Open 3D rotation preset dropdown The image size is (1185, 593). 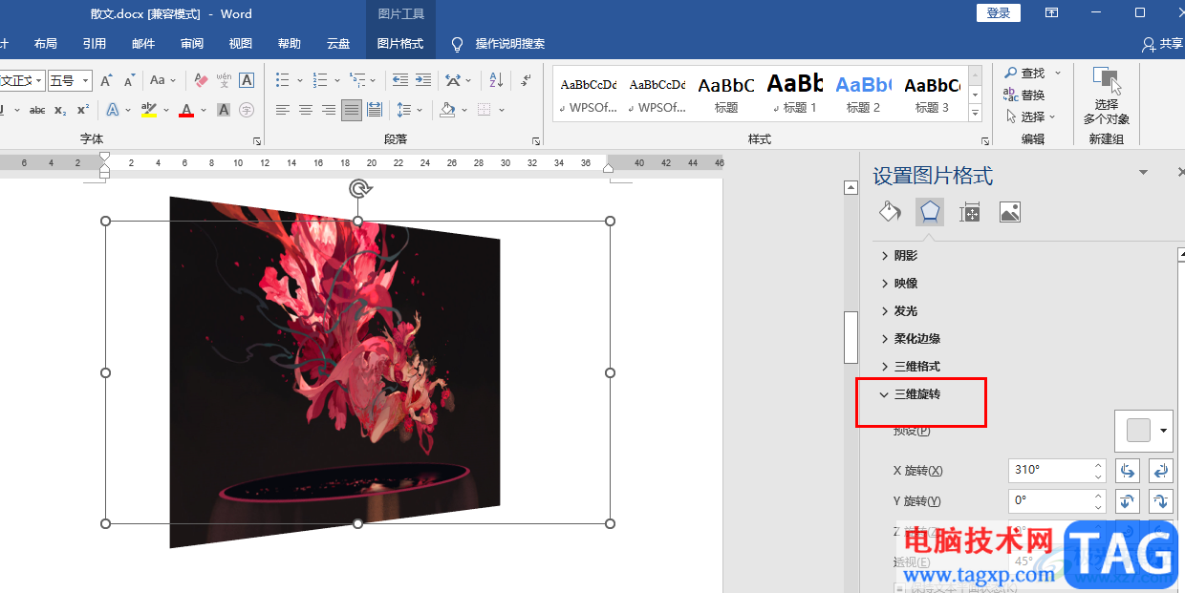pos(1144,431)
